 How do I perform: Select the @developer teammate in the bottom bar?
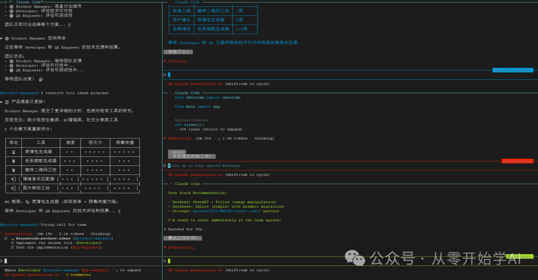pyautogui.click(x=29, y=270)
